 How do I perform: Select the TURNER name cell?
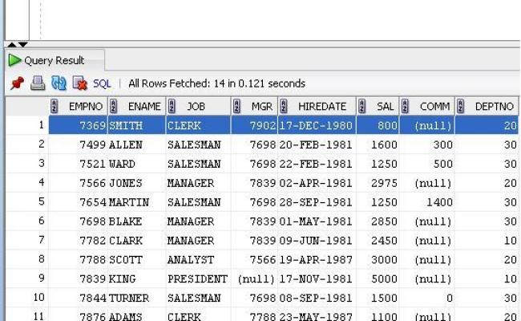pos(136,298)
